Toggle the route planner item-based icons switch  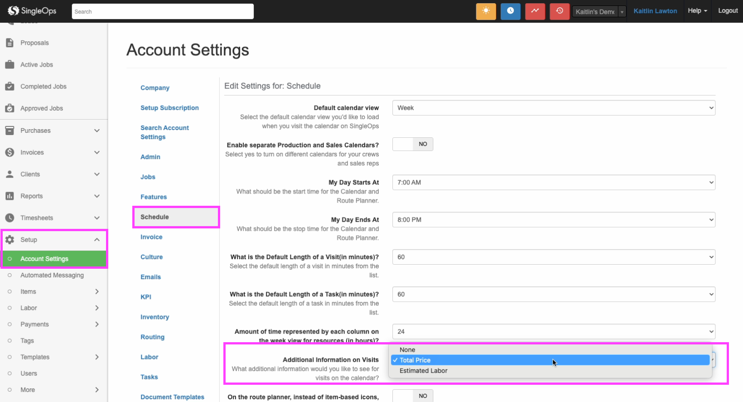[412, 396]
